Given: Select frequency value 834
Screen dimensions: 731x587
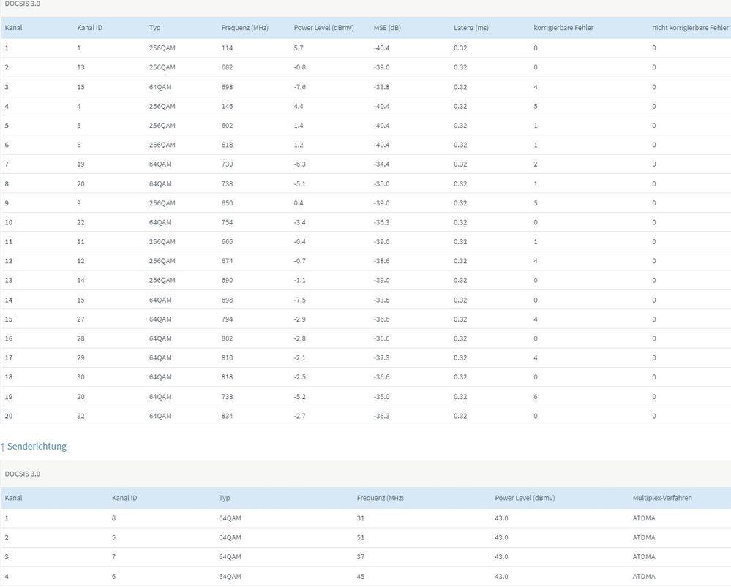Looking at the screenshot, I should (227, 416).
